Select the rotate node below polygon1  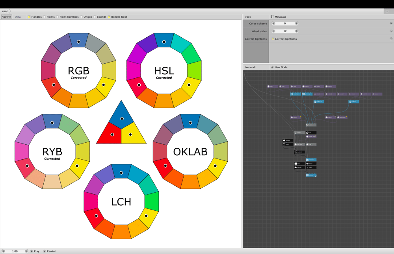tap(288, 144)
